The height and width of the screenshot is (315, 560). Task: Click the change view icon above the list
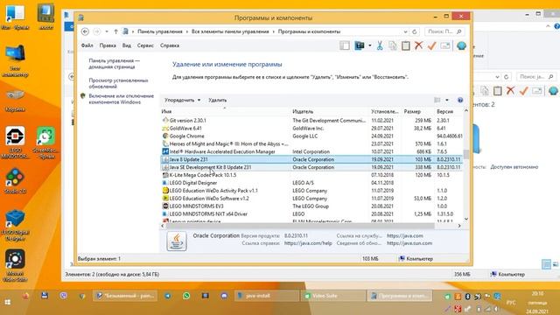pyautogui.click(x=437, y=100)
